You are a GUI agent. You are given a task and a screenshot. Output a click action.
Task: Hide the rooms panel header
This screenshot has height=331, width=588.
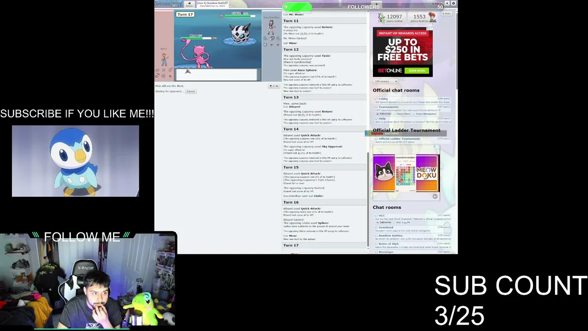pos(447,14)
